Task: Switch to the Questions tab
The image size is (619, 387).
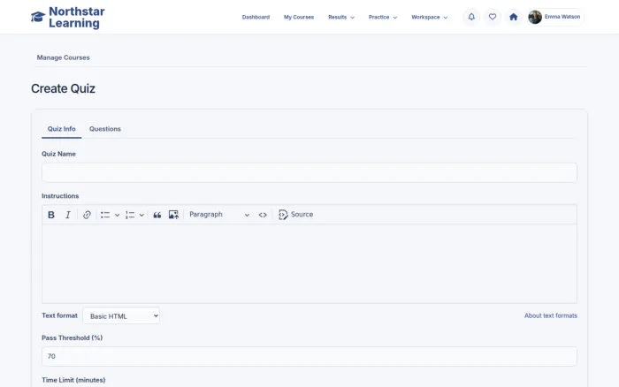Action: [x=105, y=129]
